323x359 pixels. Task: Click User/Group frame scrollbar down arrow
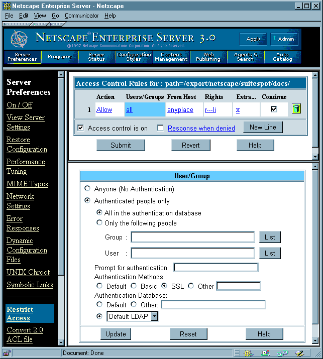click(x=315, y=340)
